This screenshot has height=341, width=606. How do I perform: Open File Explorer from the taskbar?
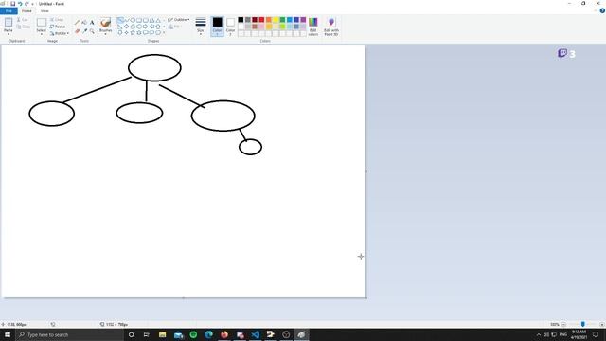pos(162,334)
